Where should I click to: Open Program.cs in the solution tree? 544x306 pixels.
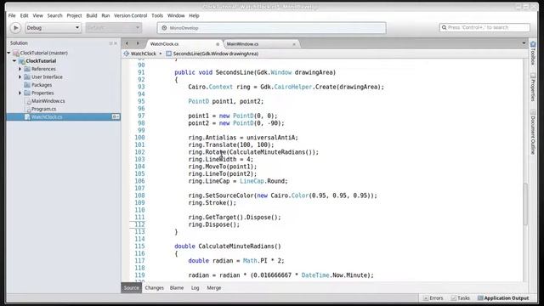click(x=43, y=109)
